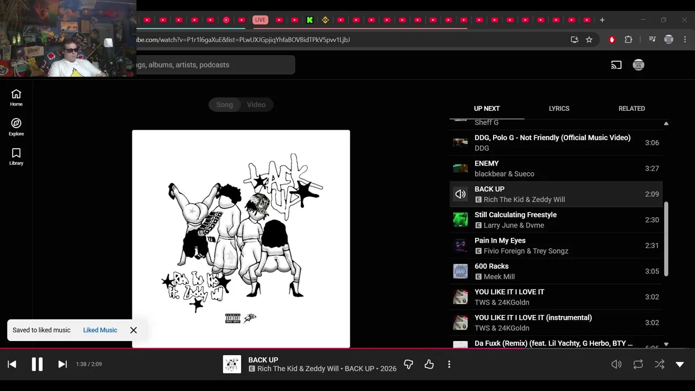Open browser extensions puzzle icon
This screenshot has width=695, height=391.
tap(628, 40)
